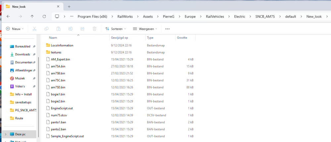This screenshot has width=331, height=142.
Task: Open the Nieuw dropdown menu
Action: pos(15,29)
